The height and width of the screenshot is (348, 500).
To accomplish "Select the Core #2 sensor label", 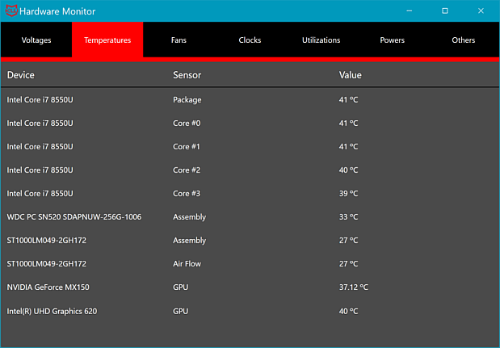I will [x=187, y=170].
